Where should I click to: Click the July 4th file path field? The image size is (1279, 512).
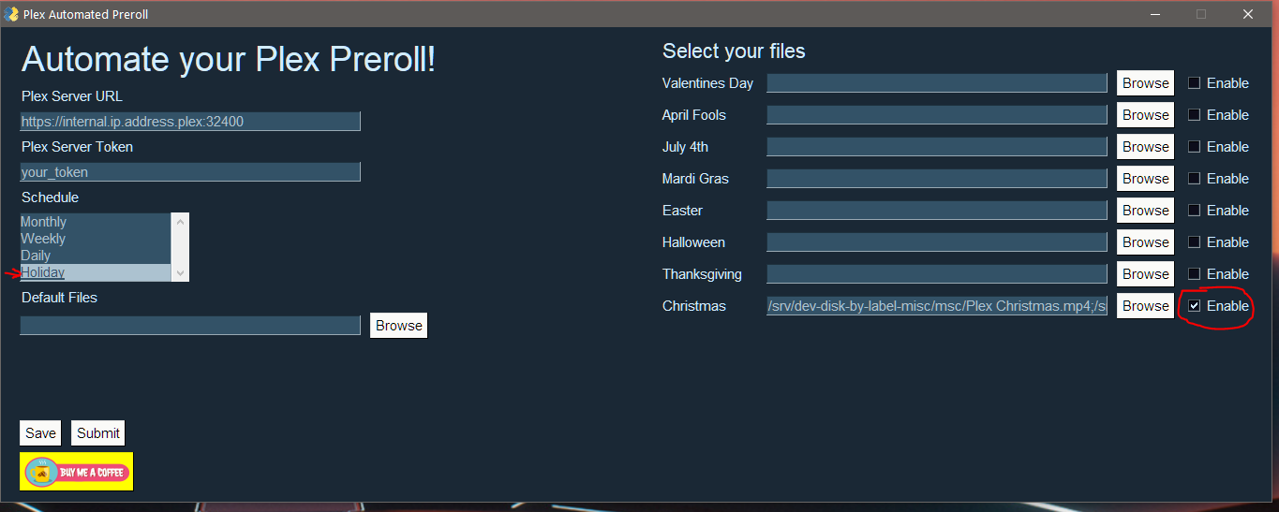[937, 147]
